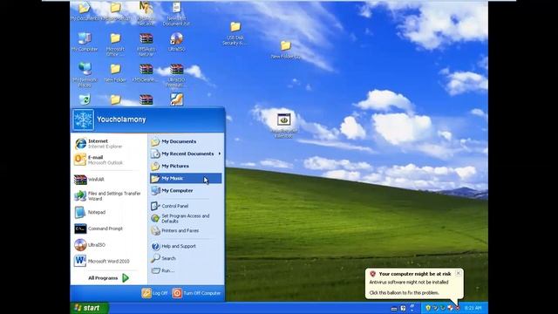558x314 pixels.
Task: Click the red security shield tray icon
Action: coord(457,308)
